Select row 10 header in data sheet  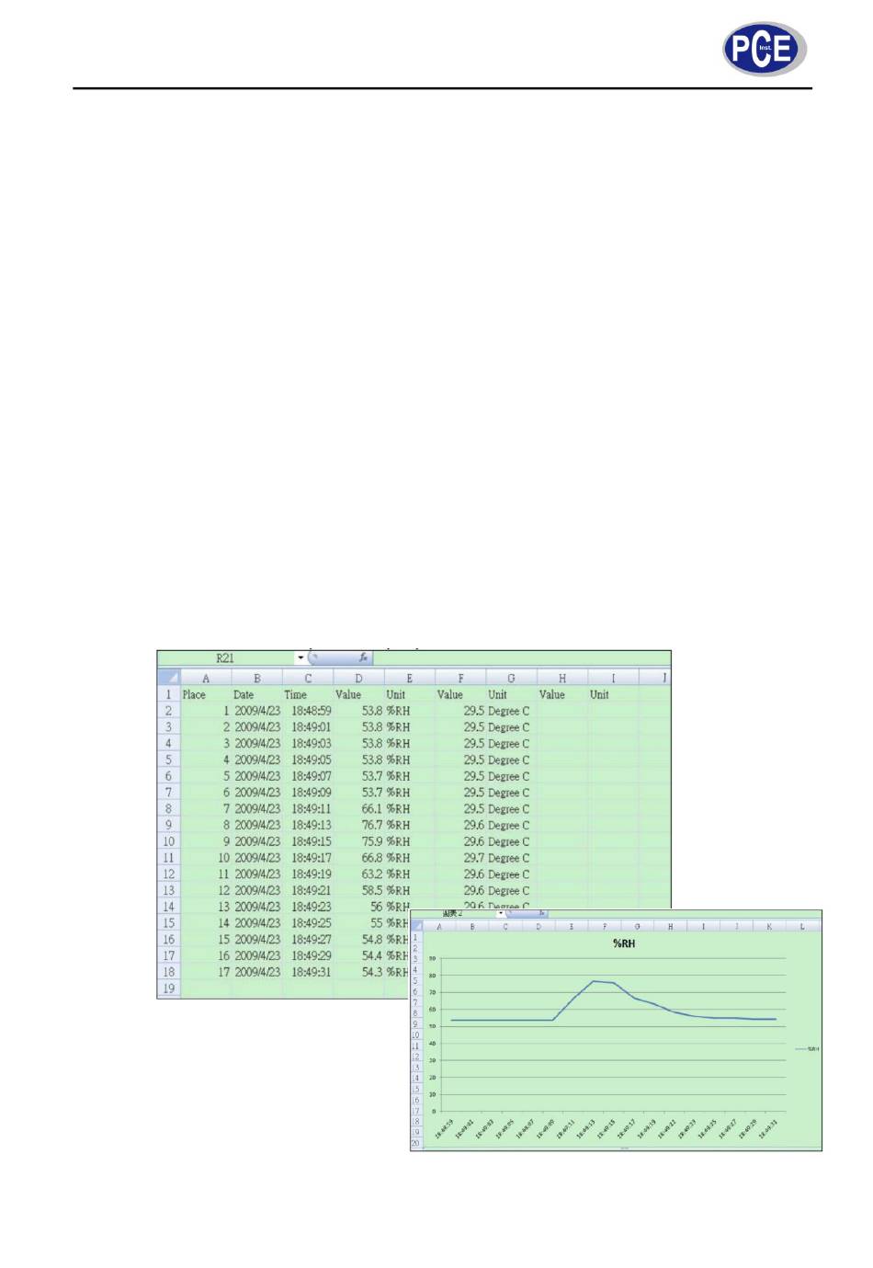(x=168, y=841)
